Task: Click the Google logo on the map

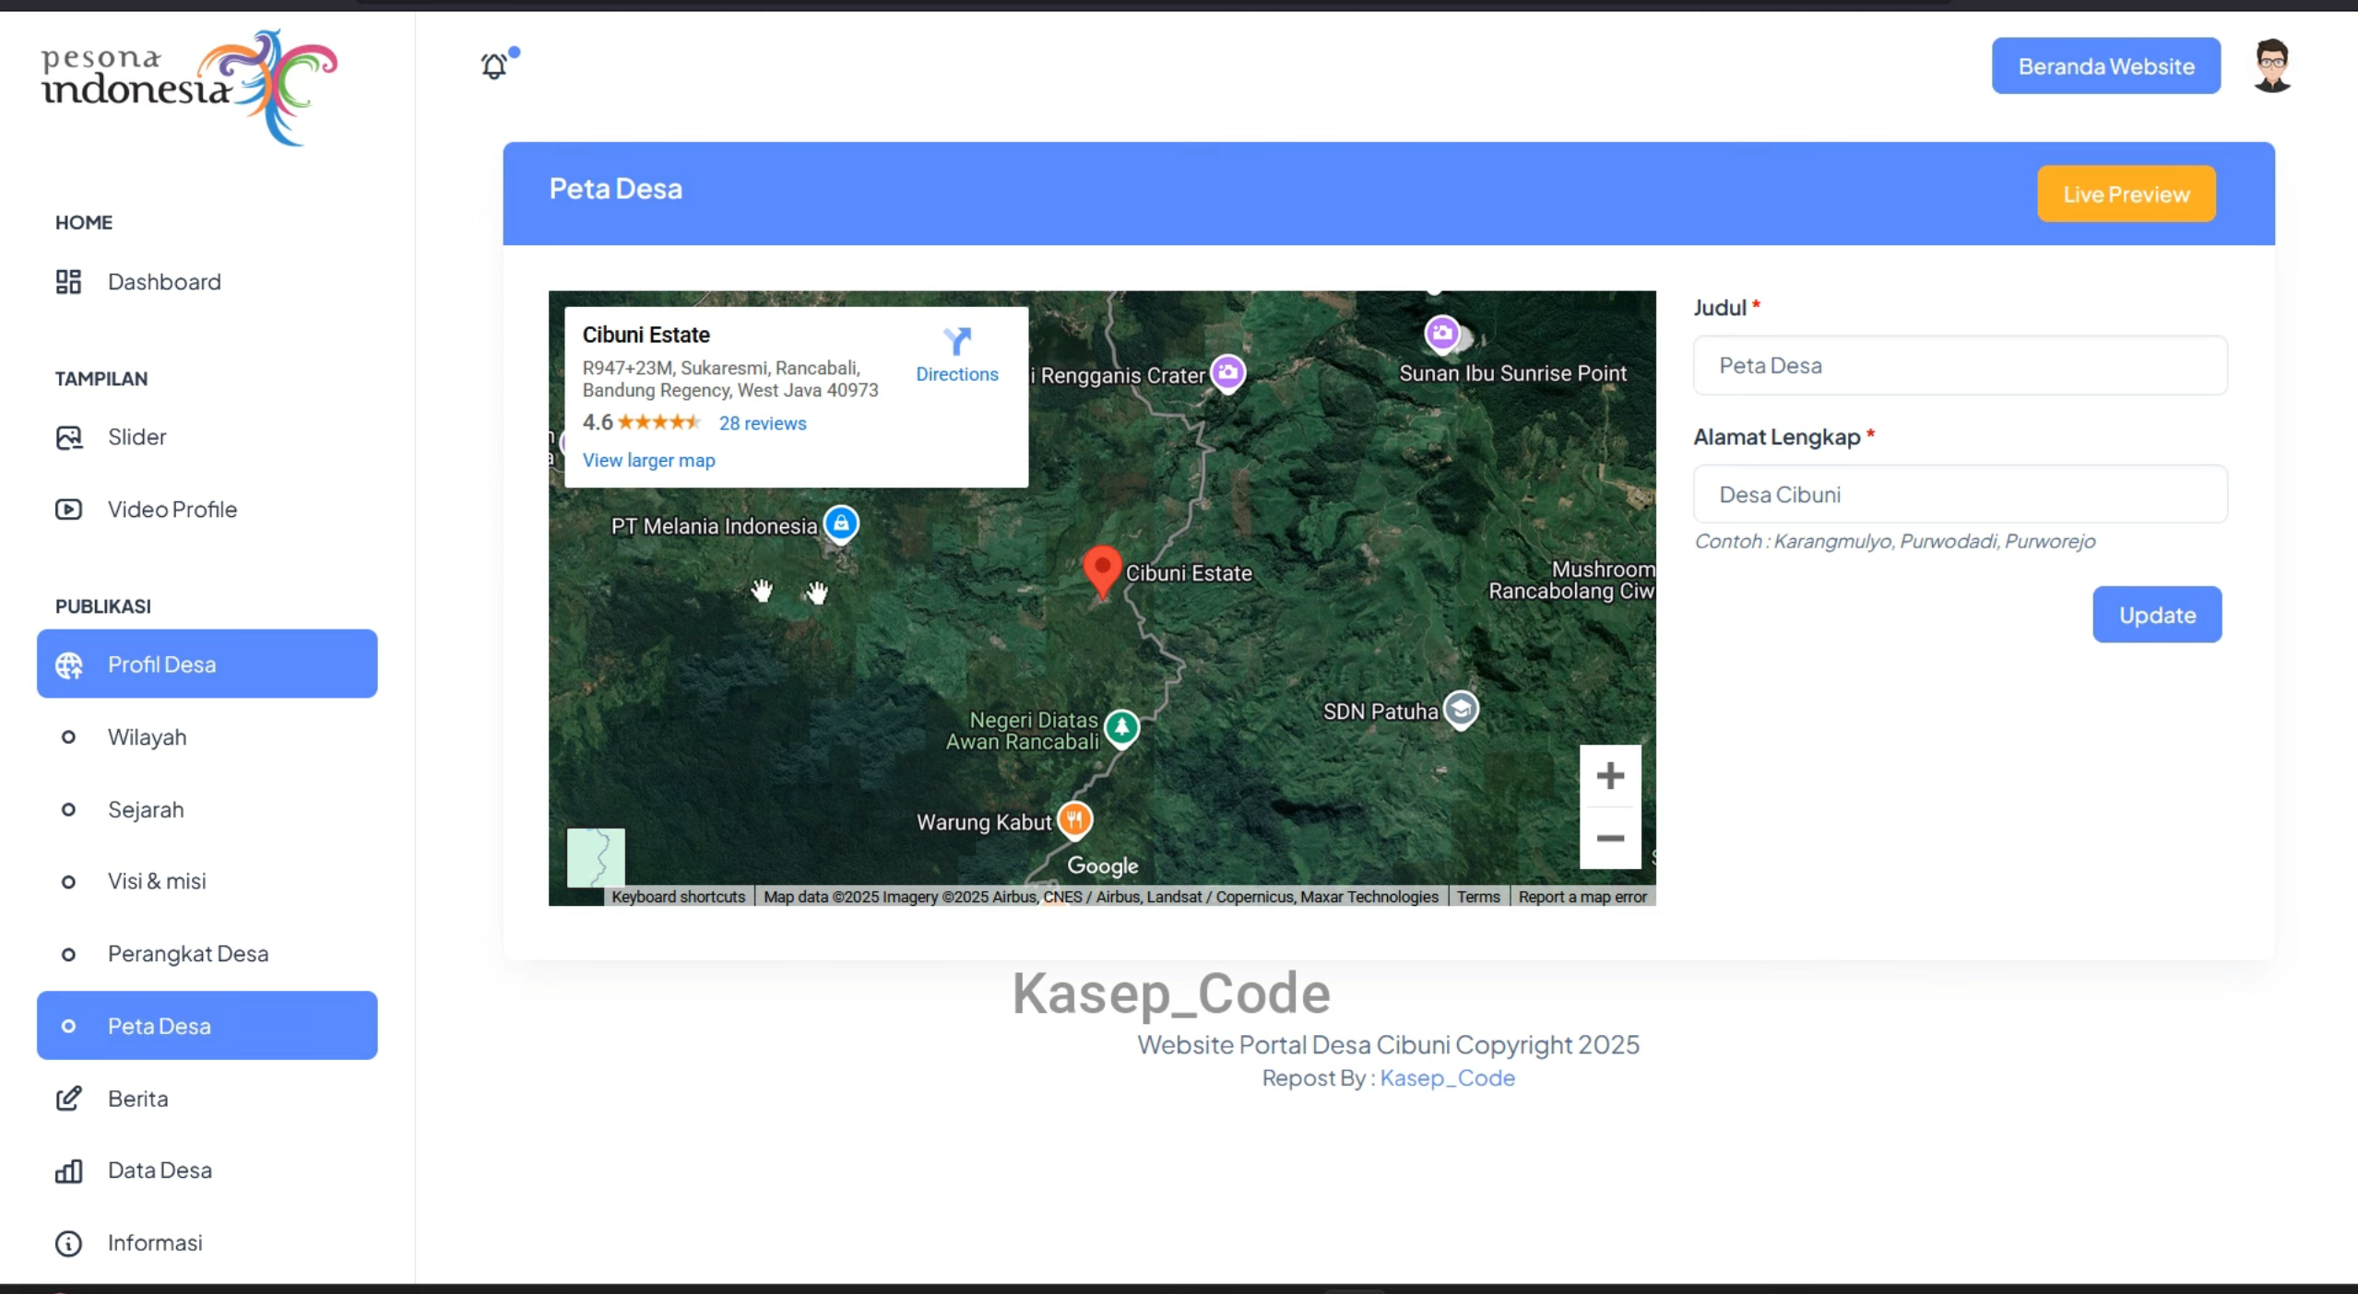Action: tap(1102, 865)
